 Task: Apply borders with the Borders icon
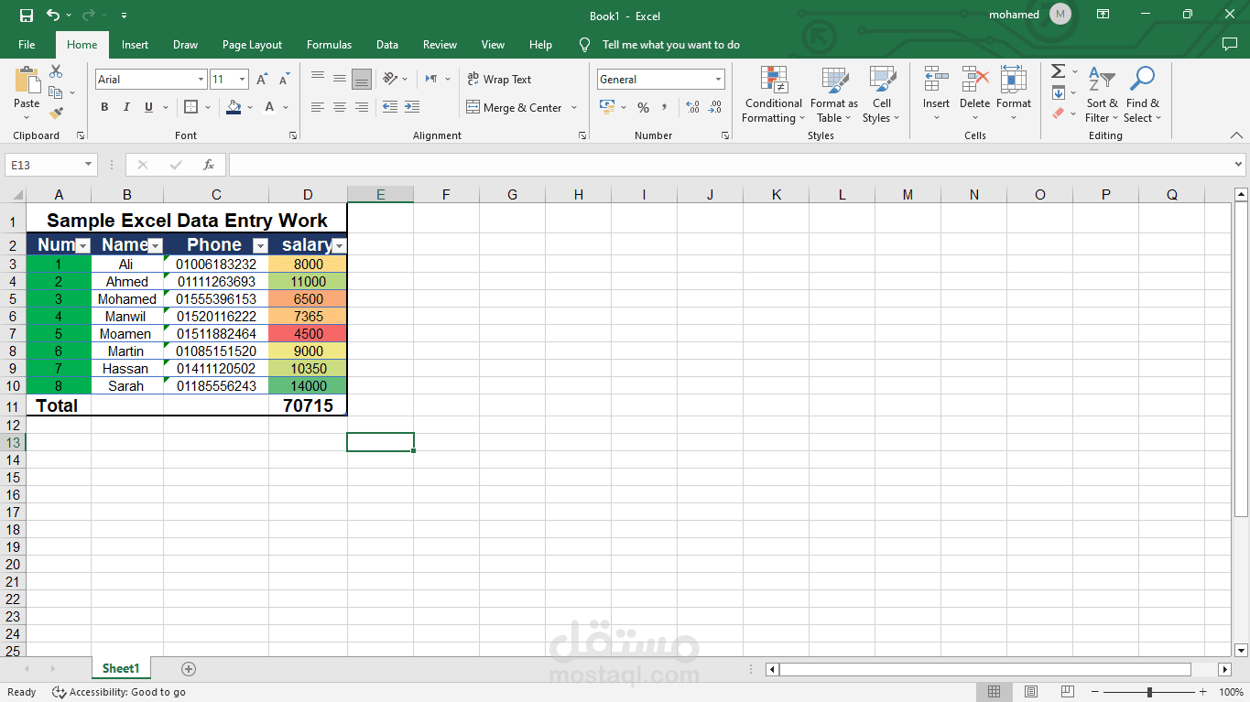pyautogui.click(x=190, y=107)
